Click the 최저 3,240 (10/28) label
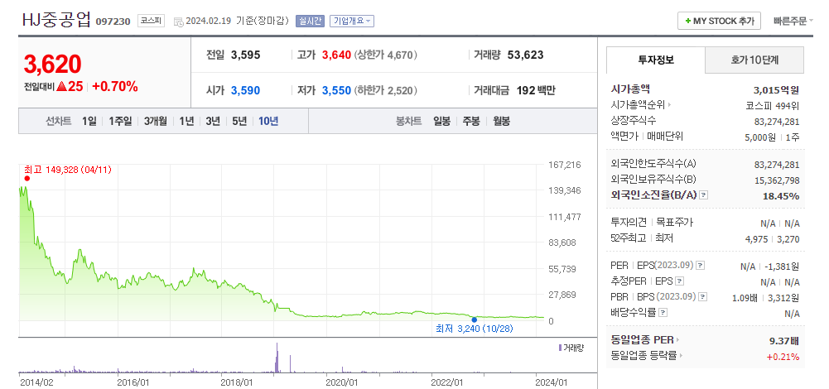The image size is (829, 389). pos(475,329)
